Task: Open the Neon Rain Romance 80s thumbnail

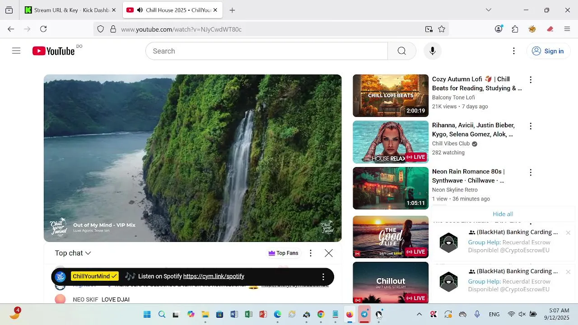Action: tap(391, 188)
